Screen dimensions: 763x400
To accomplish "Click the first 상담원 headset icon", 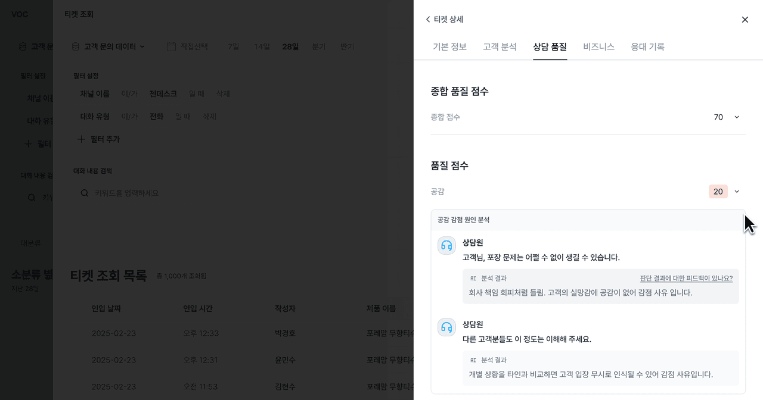I will [446, 245].
